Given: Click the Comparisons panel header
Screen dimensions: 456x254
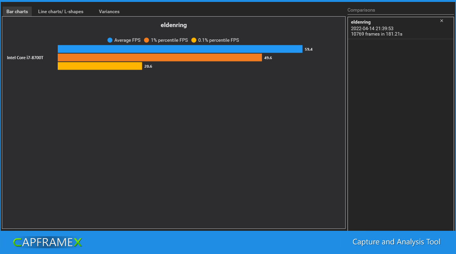Looking at the screenshot, I should pos(361,10).
